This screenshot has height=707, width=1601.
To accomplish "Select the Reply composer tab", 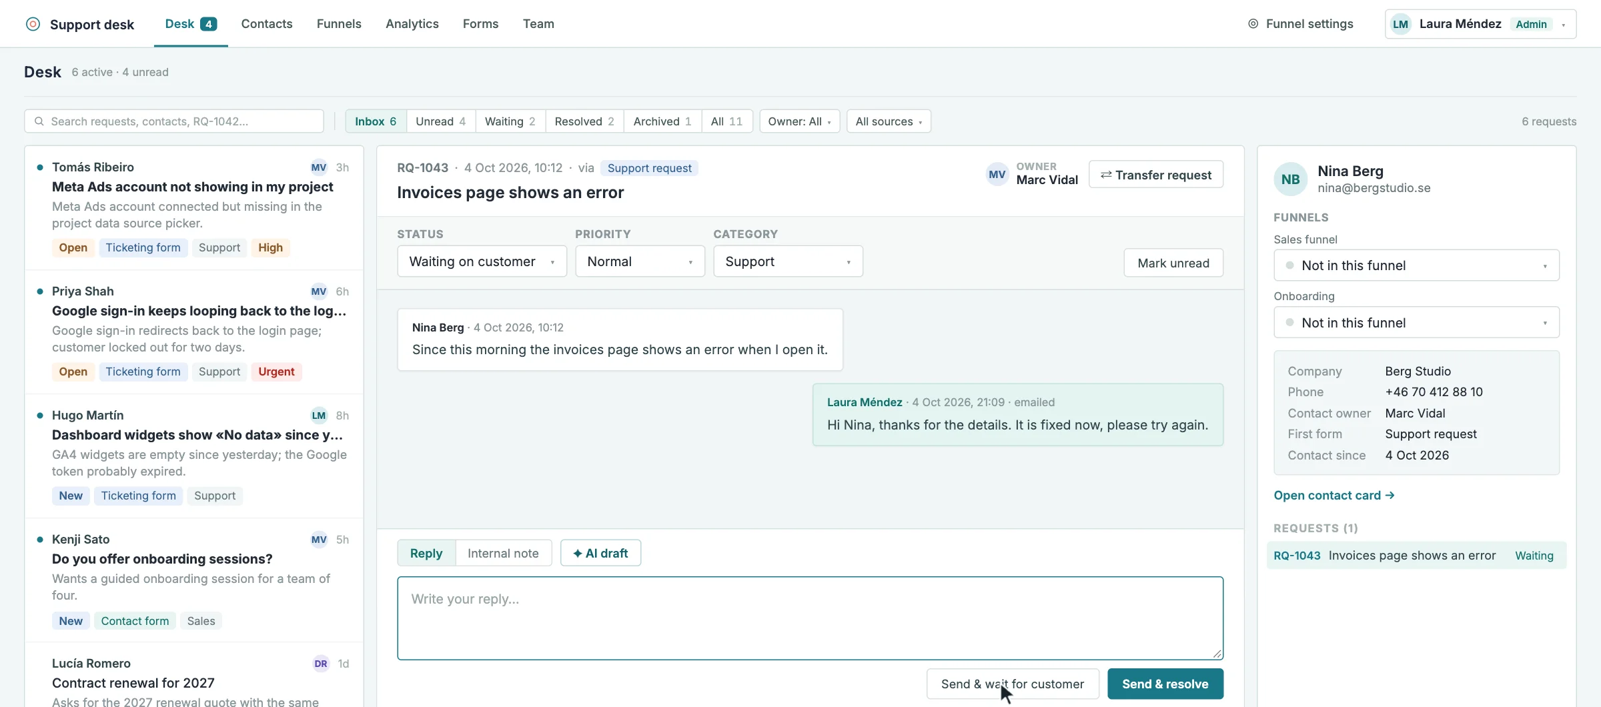I will (426, 553).
